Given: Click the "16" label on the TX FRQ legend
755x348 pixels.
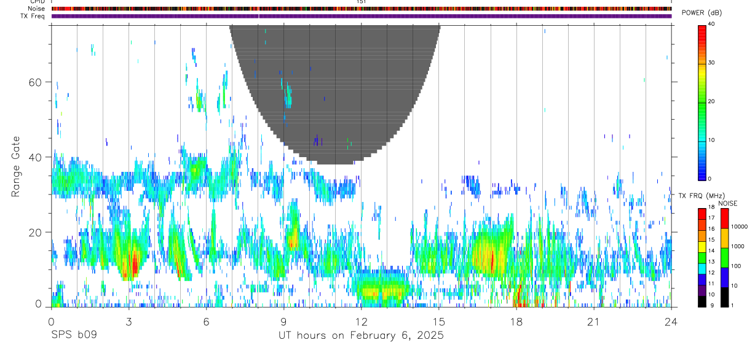Looking at the screenshot, I should coord(712,229).
